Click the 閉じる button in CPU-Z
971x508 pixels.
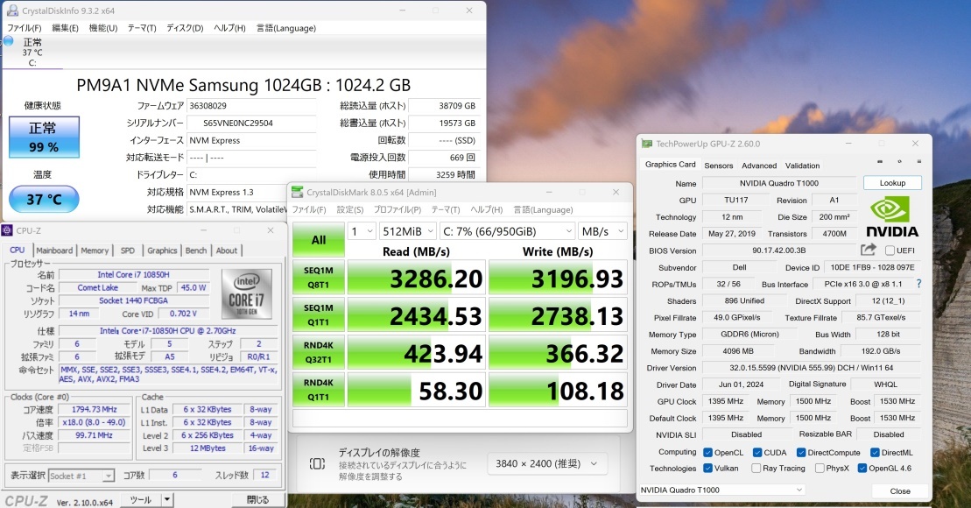coord(257,500)
